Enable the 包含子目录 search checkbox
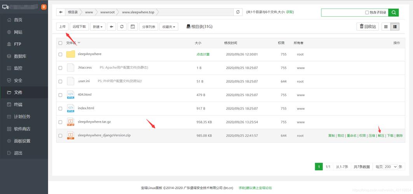This screenshot has width=413, height=194. 367,12
